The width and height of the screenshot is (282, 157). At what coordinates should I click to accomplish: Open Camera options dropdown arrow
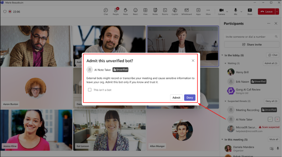(227, 12)
